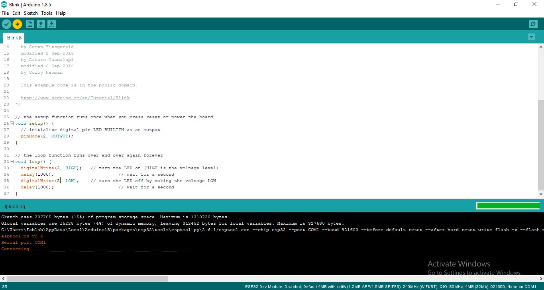This screenshot has height=290, width=544.
Task: Select the Blink sketch tab
Action: pyautogui.click(x=14, y=38)
